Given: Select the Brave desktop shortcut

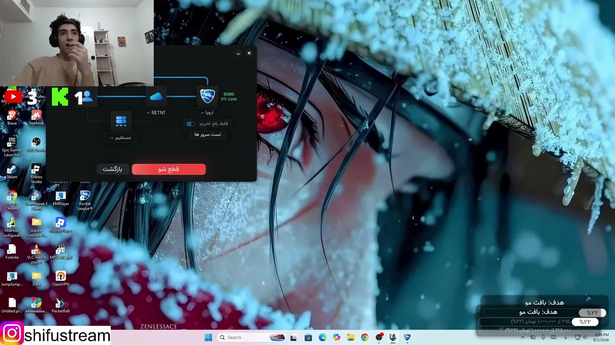Looking at the screenshot, I should pyautogui.click(x=12, y=117).
